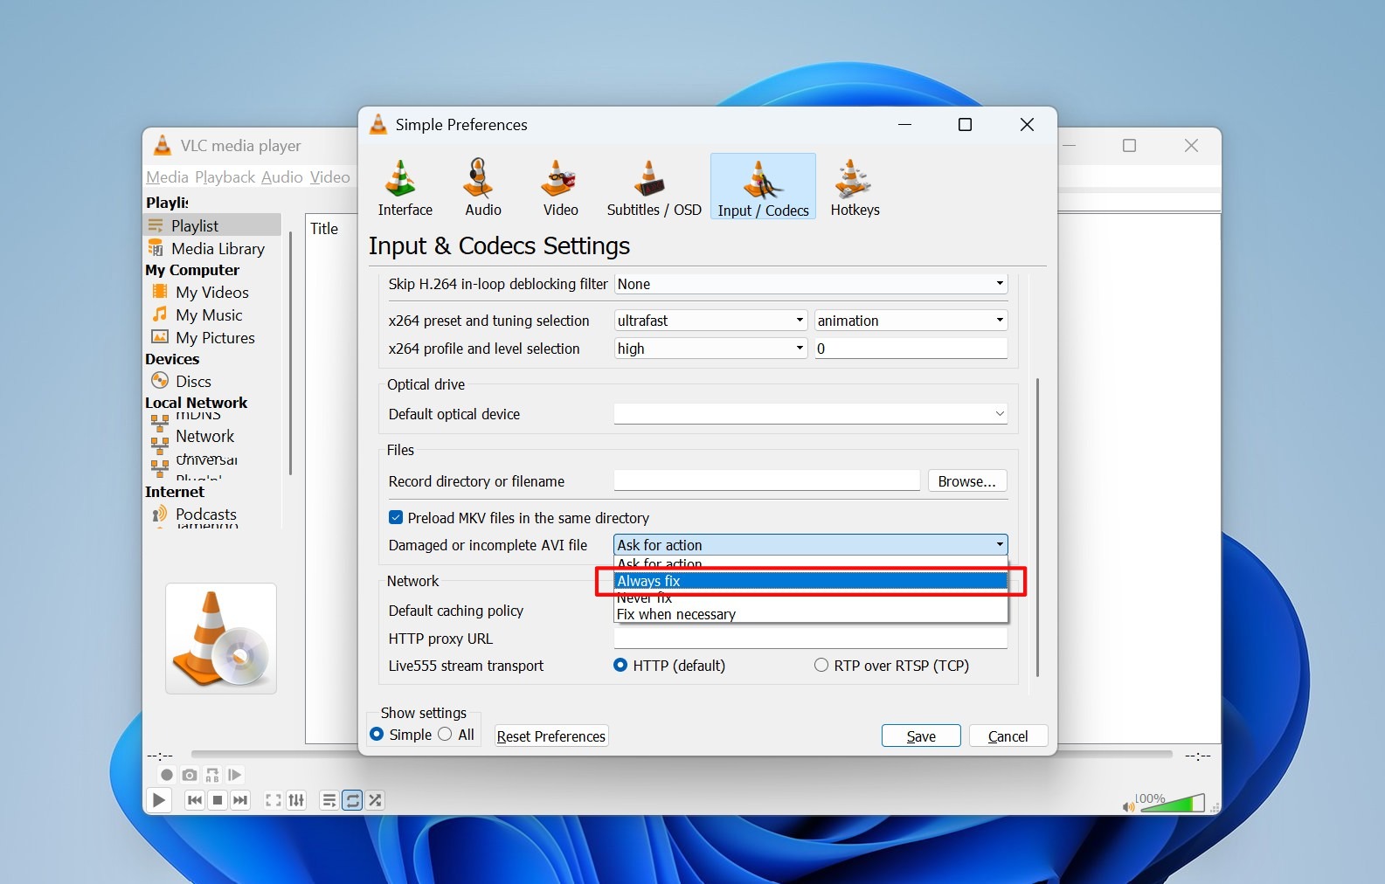Click Reset Preferences button
The width and height of the screenshot is (1385, 884).
tap(551, 736)
